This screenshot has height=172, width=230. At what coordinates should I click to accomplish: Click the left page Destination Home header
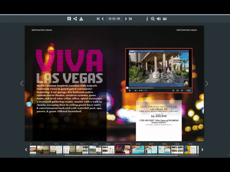coord(42,30)
